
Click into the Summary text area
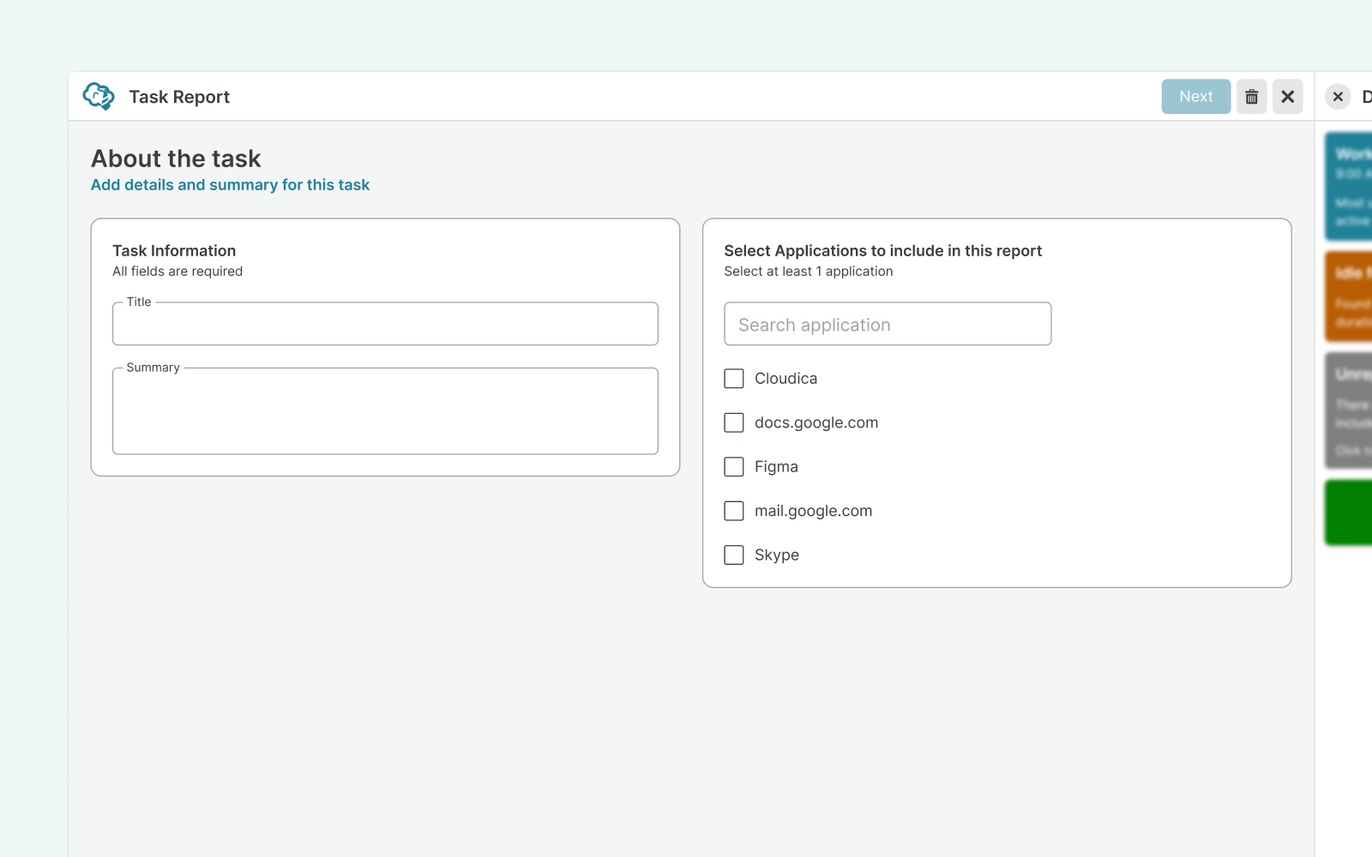(385, 411)
